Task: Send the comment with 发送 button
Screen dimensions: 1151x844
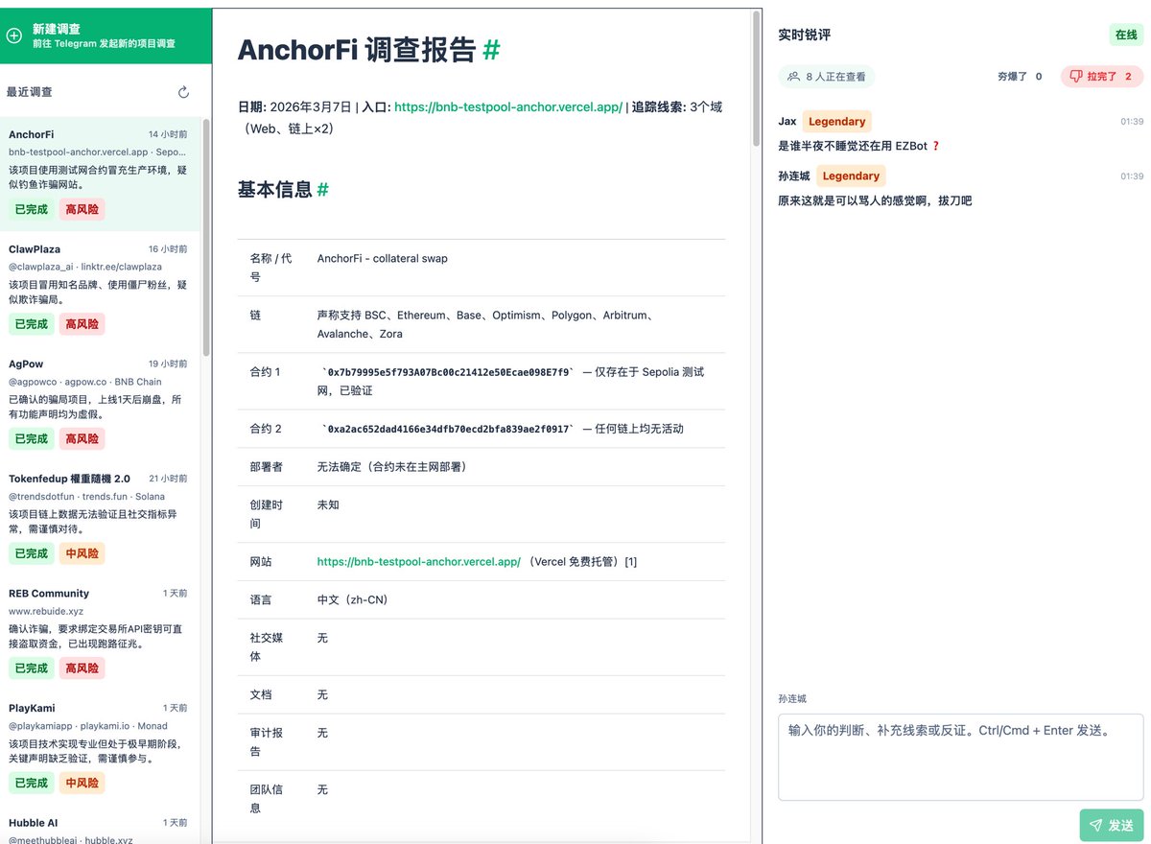Action: 1112,825
